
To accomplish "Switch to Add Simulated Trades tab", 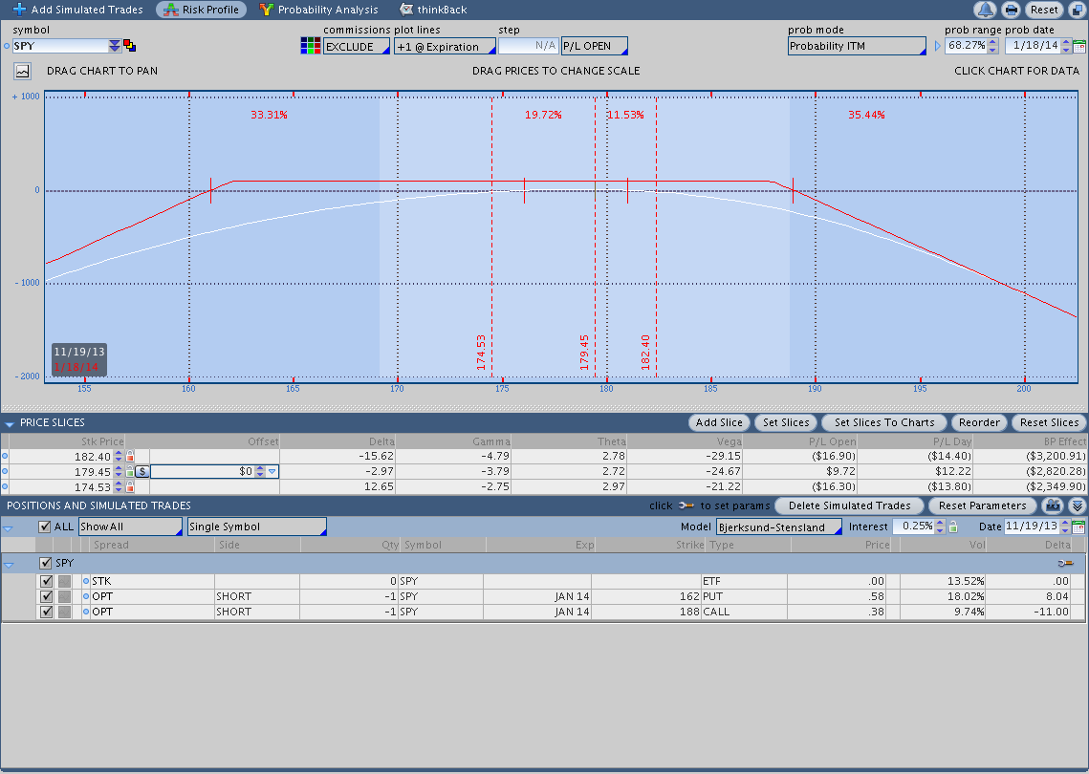I will [77, 10].
